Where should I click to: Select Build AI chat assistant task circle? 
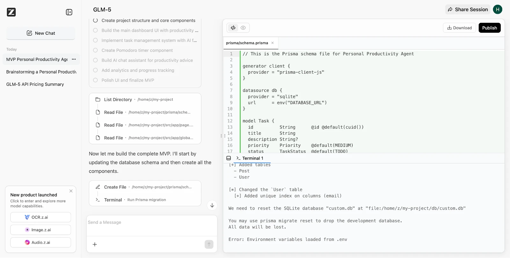coord(95,60)
